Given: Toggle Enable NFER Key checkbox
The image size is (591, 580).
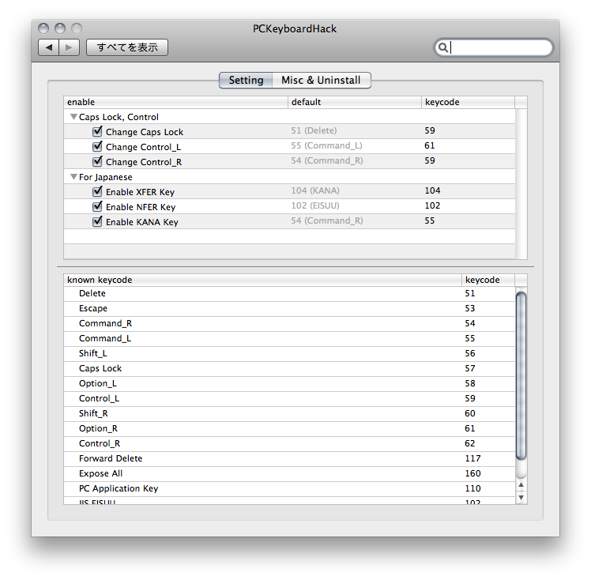Looking at the screenshot, I should pos(97,206).
